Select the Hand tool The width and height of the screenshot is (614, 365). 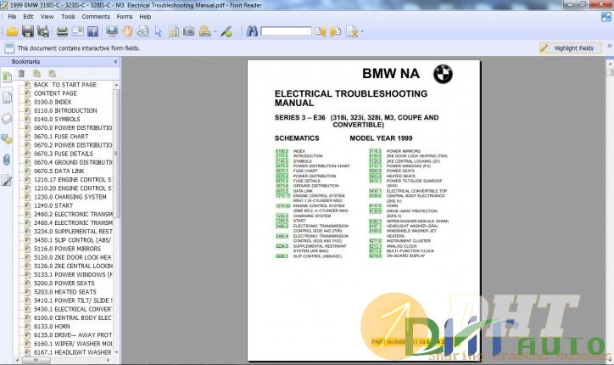[x=128, y=31]
